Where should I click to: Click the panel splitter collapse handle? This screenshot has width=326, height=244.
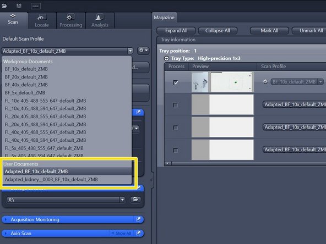[151, 180]
